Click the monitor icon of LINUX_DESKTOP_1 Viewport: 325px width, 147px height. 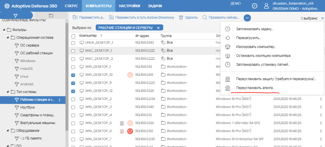(x=82, y=43)
